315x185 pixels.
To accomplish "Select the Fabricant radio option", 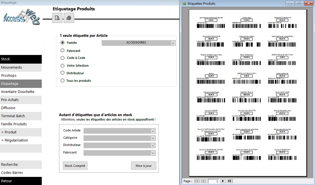I will 63,50.
